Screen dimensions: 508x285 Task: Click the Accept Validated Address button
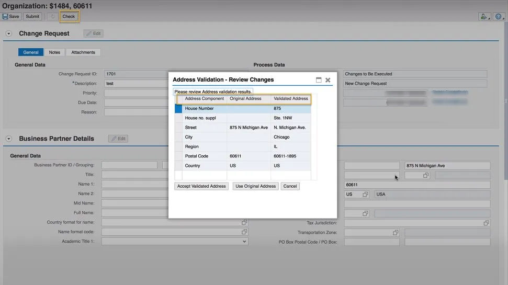[201, 186]
